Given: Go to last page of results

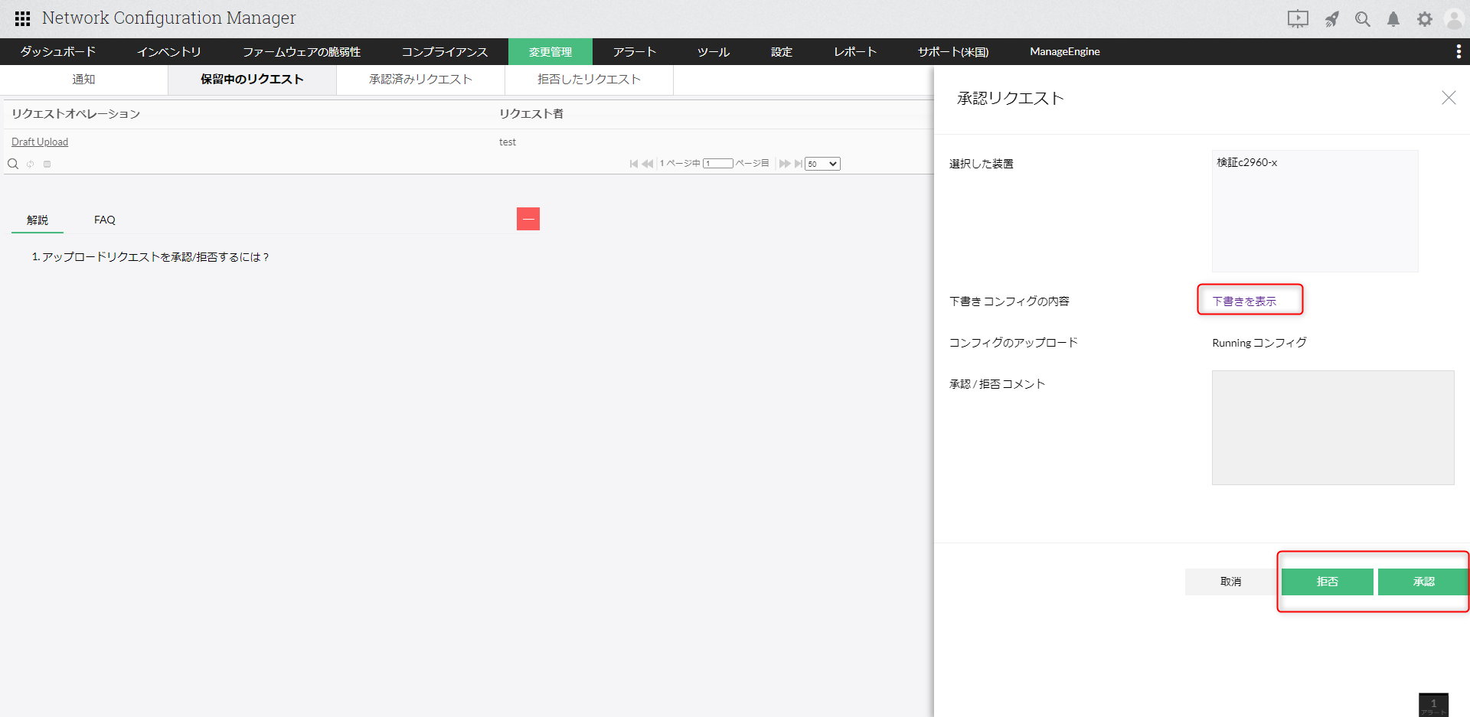Looking at the screenshot, I should click(799, 164).
